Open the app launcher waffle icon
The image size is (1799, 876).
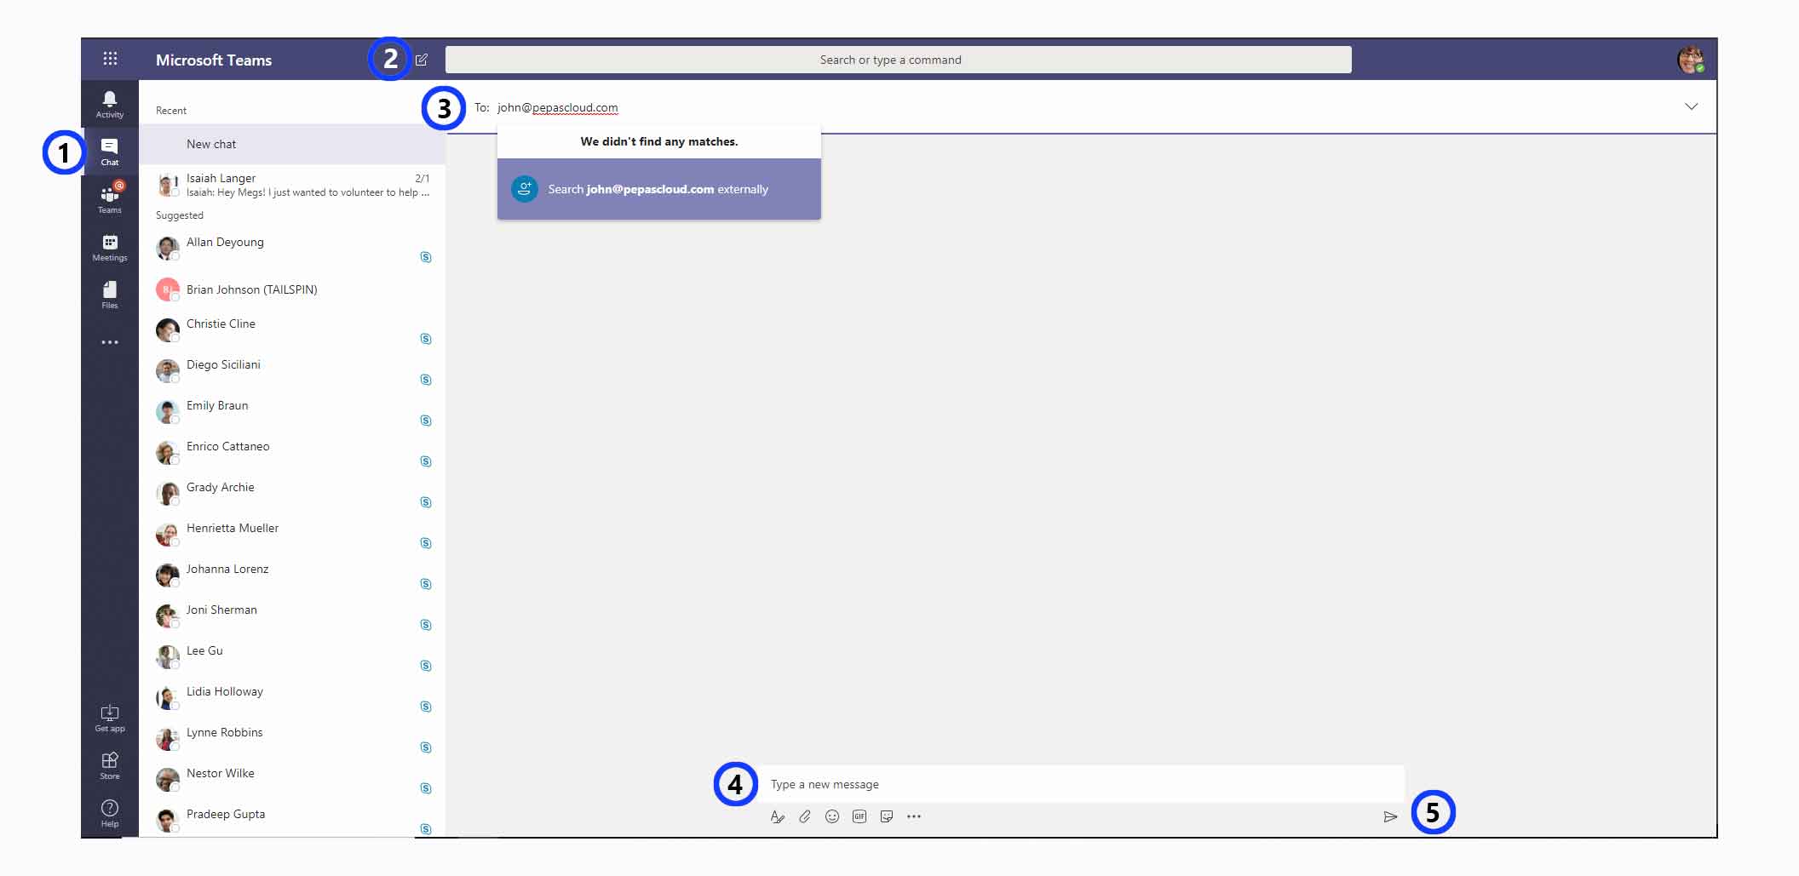(110, 59)
